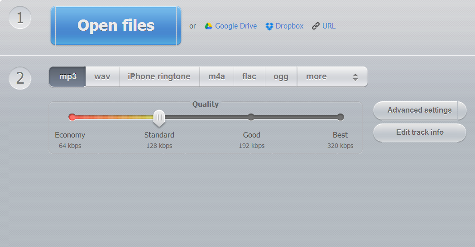Select the mp3 format tab
Image resolution: width=475 pixels, height=247 pixels.
[67, 76]
